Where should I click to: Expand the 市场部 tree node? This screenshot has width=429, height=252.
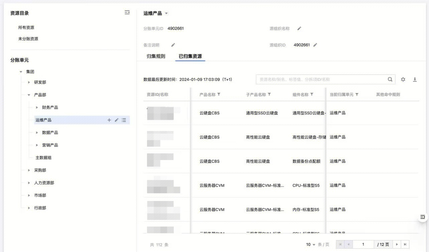[29, 195]
